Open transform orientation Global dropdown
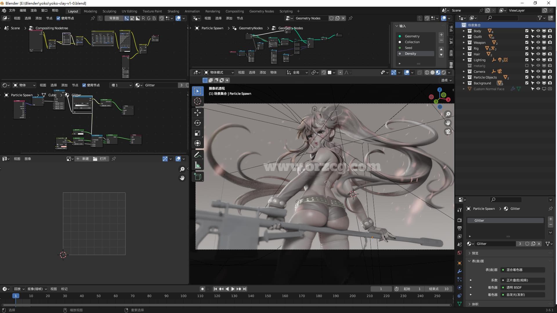Image resolution: width=557 pixels, height=313 pixels. point(297,72)
